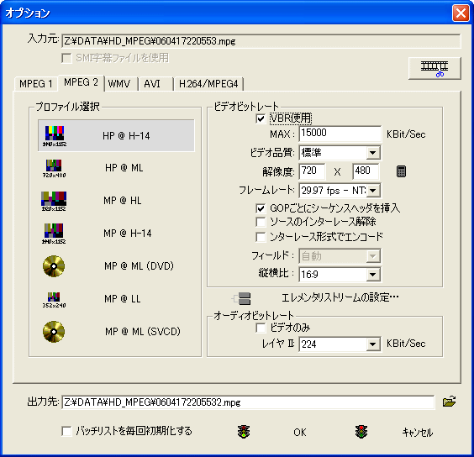Browse output folder with the open-folder icon
The image size is (474, 457).
tap(450, 402)
